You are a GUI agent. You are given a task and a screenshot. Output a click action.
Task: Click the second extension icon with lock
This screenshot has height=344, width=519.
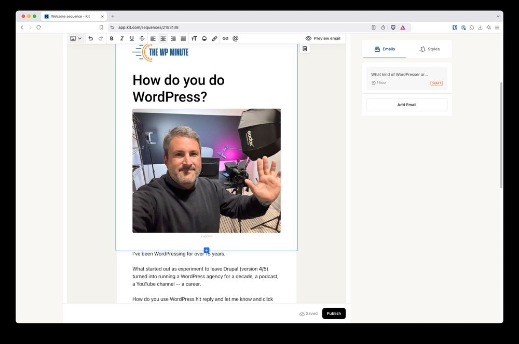pos(463,27)
